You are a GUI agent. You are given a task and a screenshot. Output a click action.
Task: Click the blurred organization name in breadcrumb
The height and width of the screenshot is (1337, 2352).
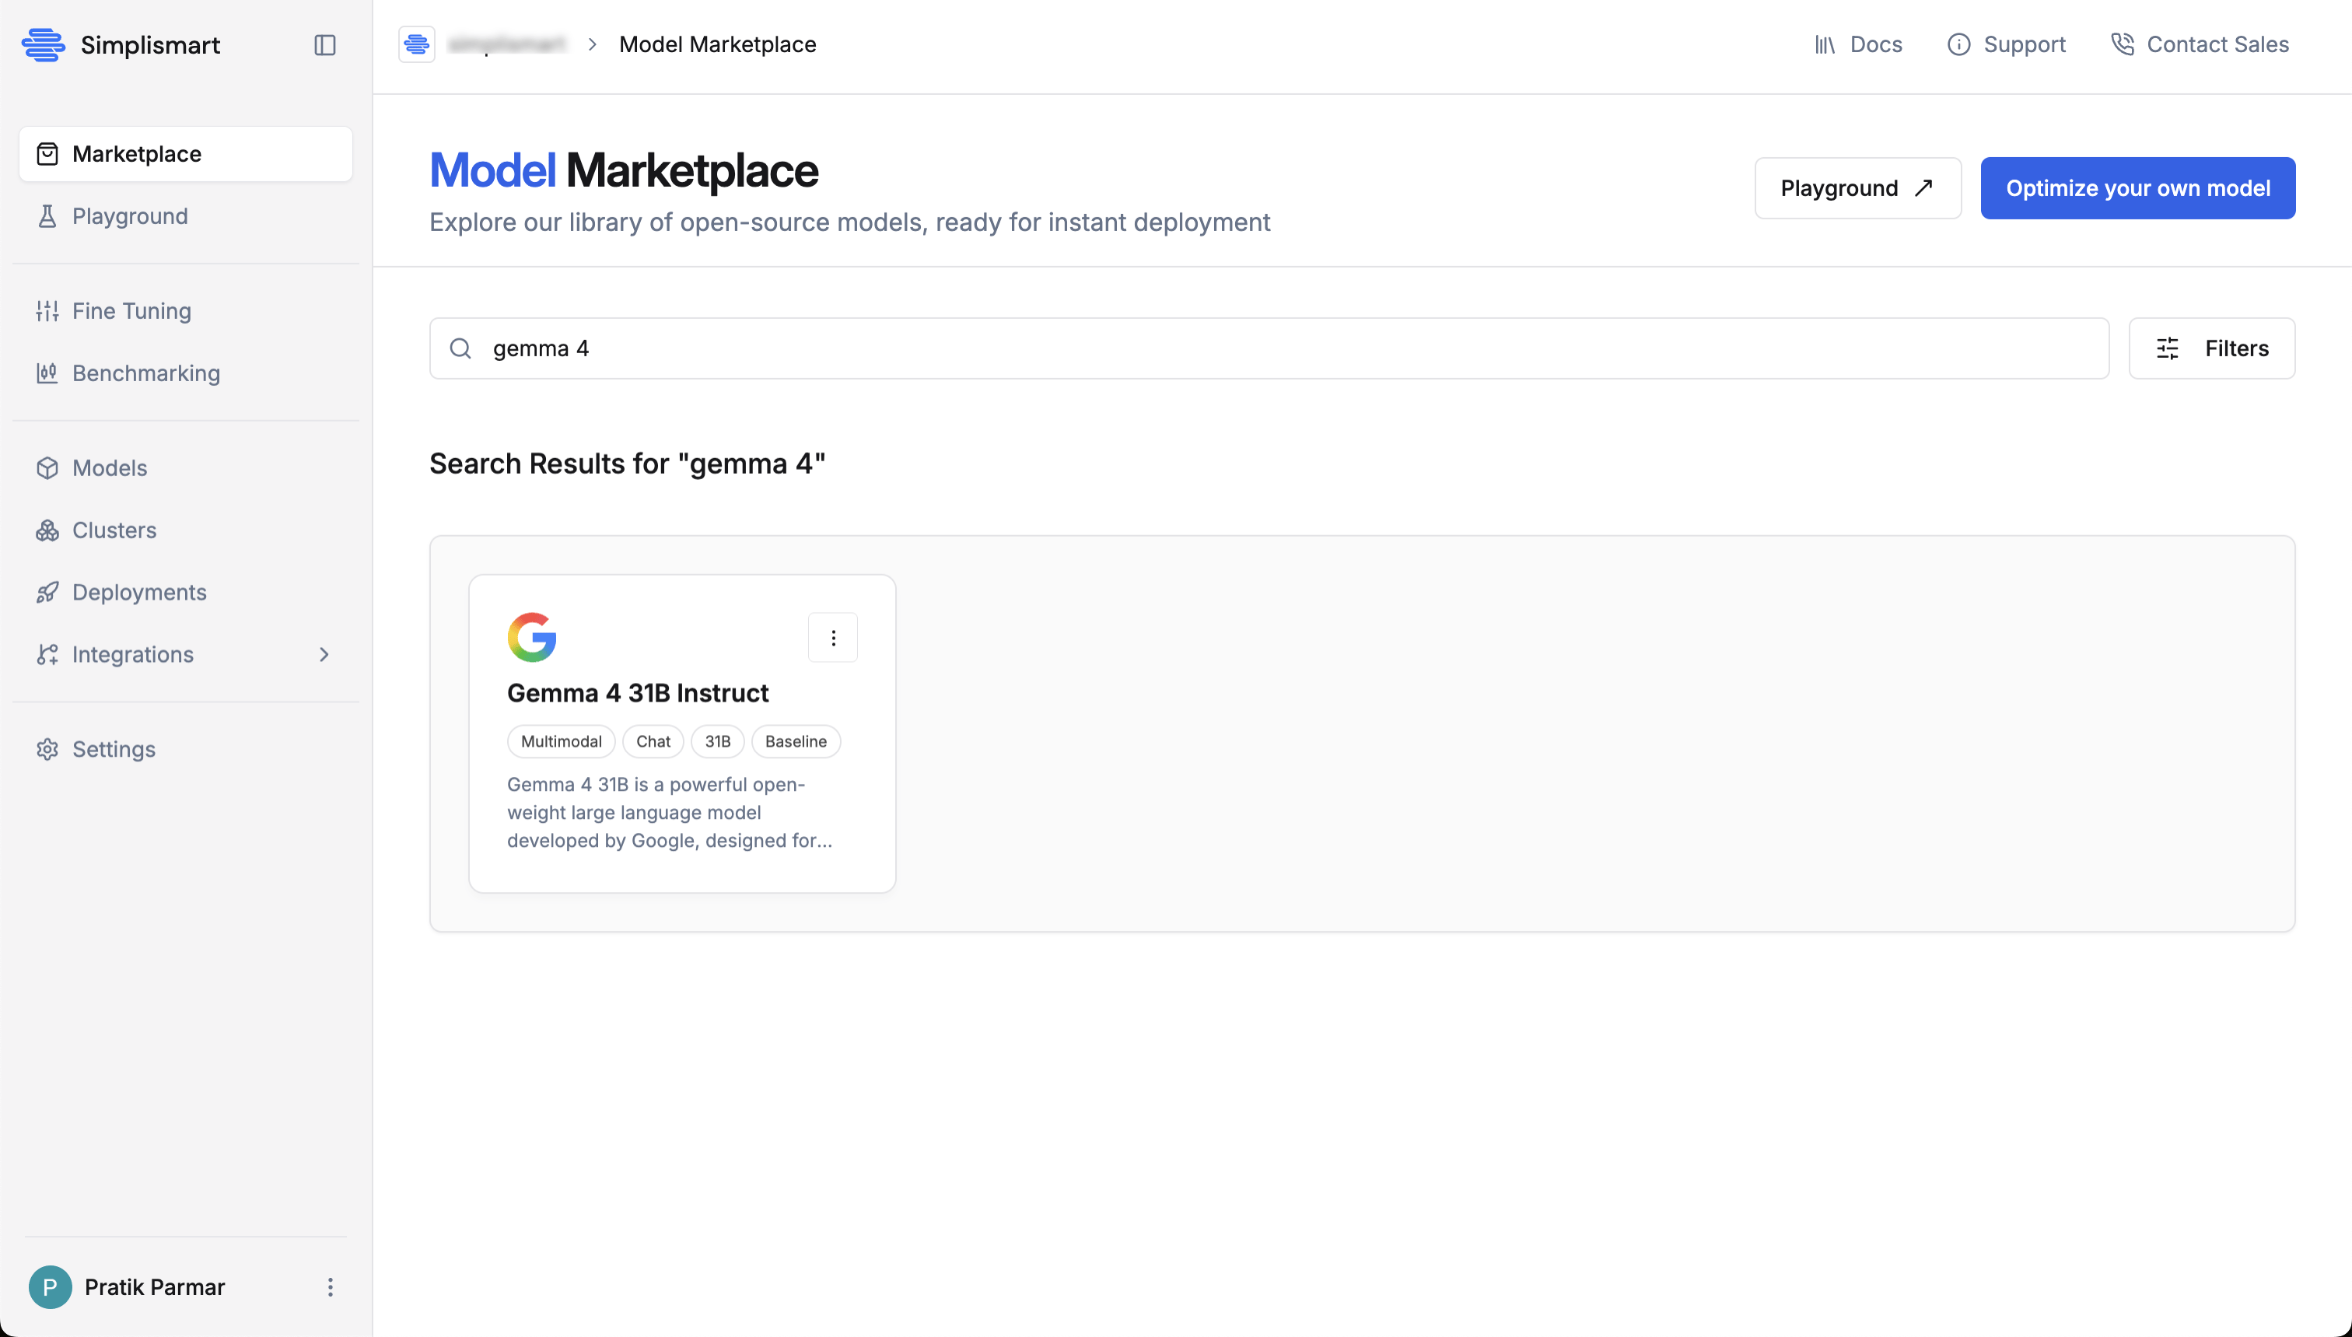click(507, 44)
